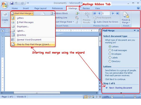Image resolution: width=141 pixels, height=105 pixels.
Task: Select the Directory radio button in pane
Action: [110, 61]
